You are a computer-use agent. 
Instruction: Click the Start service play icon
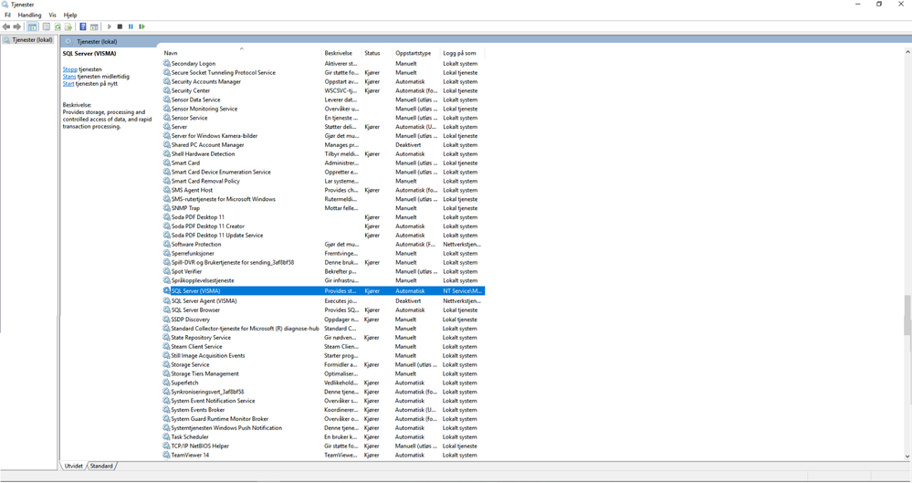109,26
